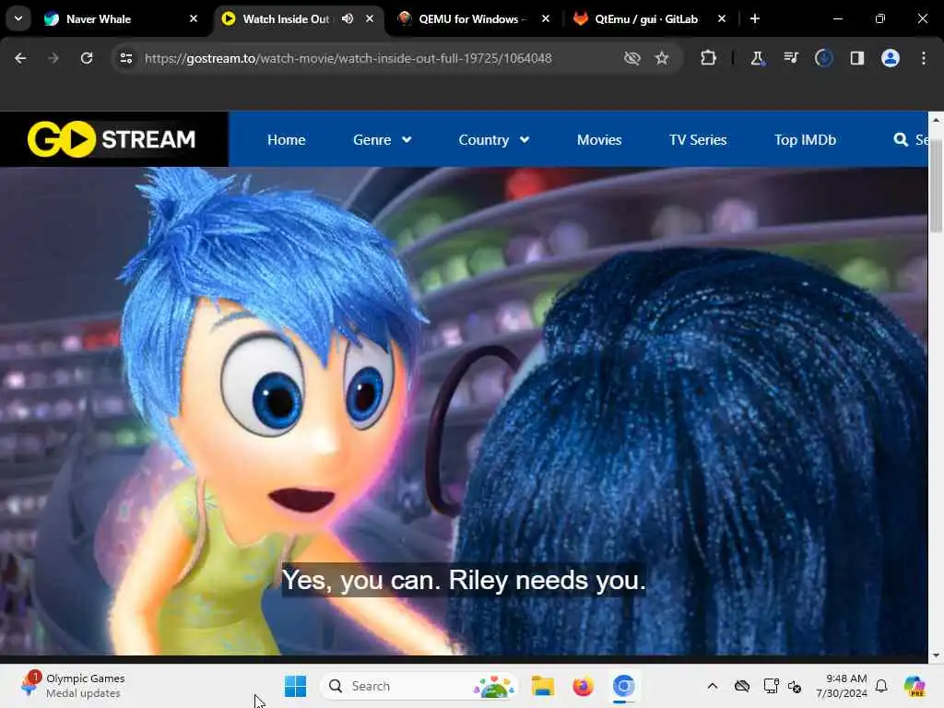The height and width of the screenshot is (708, 944).
Task: Switch to the QEMU for Windows tab
Action: point(471,18)
